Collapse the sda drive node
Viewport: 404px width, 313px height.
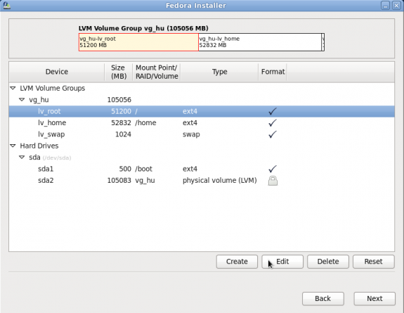[22, 157]
